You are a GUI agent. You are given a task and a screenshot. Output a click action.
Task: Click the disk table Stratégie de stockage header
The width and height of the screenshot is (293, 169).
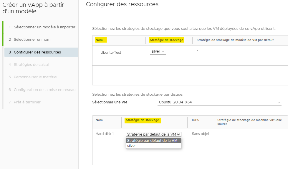tap(143, 120)
